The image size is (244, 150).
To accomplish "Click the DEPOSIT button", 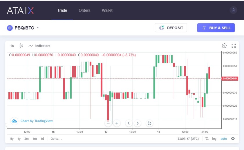I will pyautogui.click(x=171, y=28).
